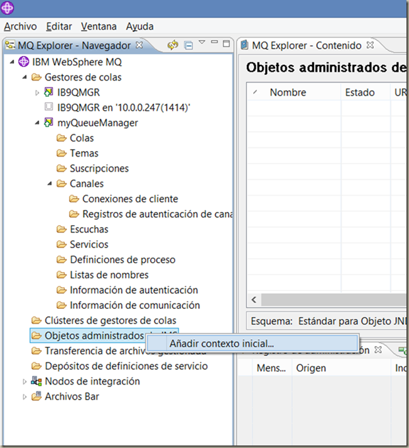Click the refresh icon in Navegador toolbar
Image resolution: width=409 pixels, height=448 pixels.
click(173, 45)
